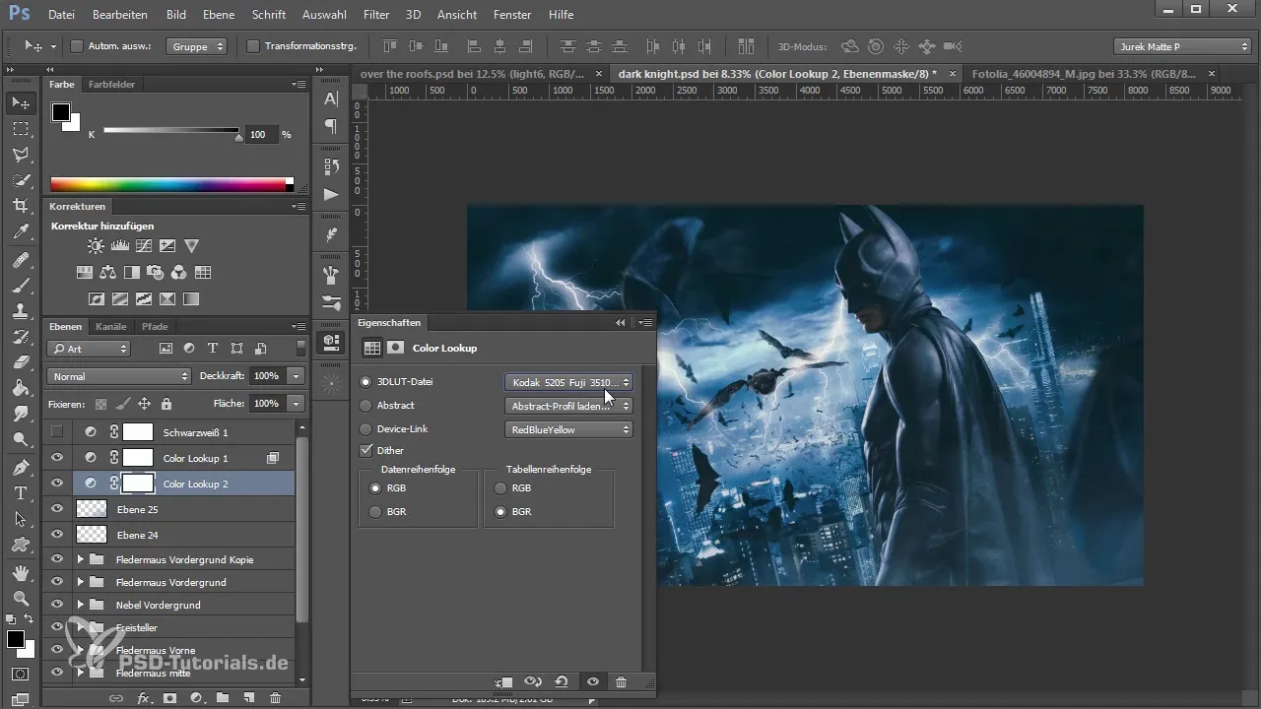Add a layer mask from Layers panel

tap(169, 698)
